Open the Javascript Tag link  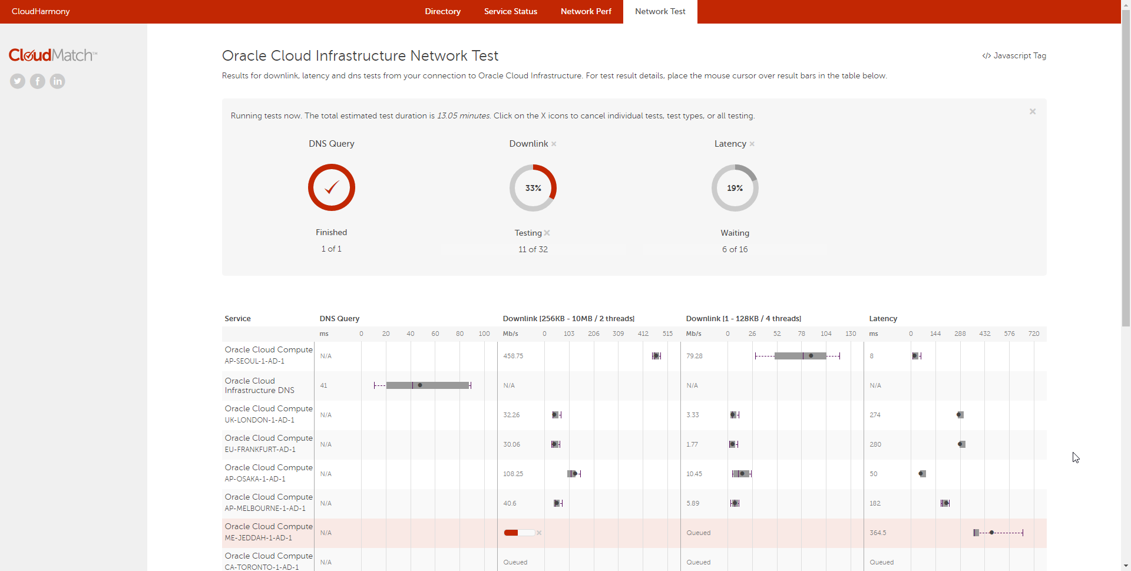coord(1014,55)
